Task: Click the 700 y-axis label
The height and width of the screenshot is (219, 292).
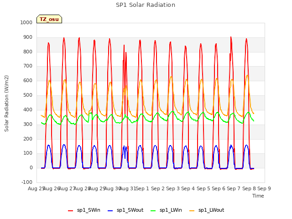Action: [28, 66]
